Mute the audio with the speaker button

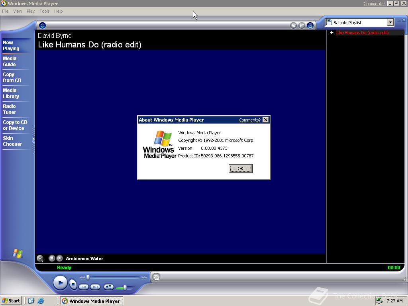[x=108, y=287]
